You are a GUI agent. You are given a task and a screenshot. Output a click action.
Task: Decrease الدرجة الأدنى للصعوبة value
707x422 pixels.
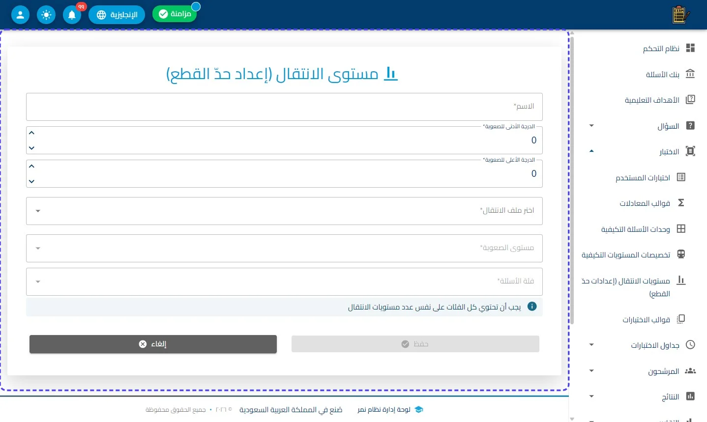(31, 148)
